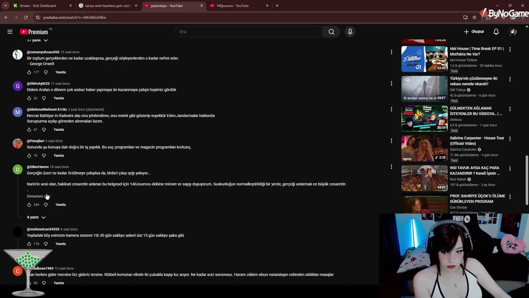Open @DilanHannn channel link
This screenshot has height=298, width=529.
pos(38,167)
